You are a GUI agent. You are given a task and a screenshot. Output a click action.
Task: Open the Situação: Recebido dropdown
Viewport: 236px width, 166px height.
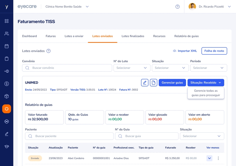click(x=206, y=83)
